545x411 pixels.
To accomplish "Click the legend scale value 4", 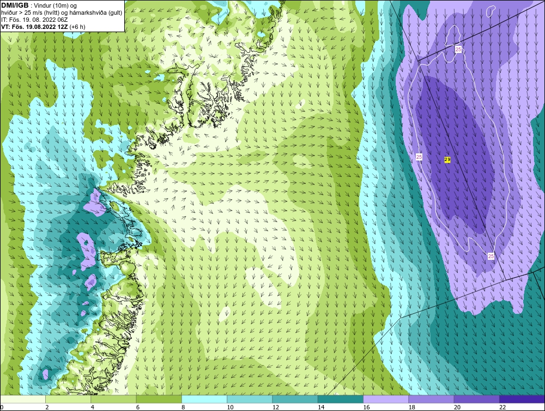I will click(x=93, y=408).
